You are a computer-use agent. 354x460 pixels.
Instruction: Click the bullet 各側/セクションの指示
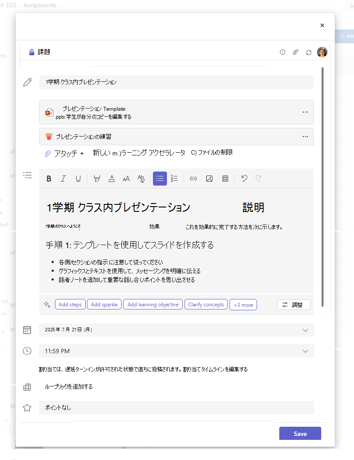111,262
